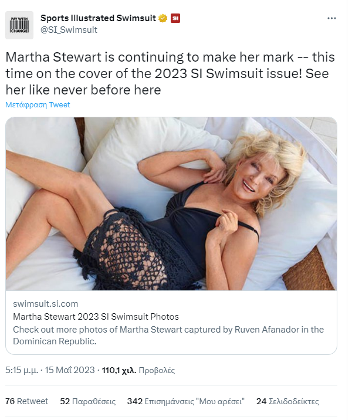This screenshot has height=420, width=352.
Task: Click the 5:15 μ.μ. timestamp
Action: click(21, 370)
